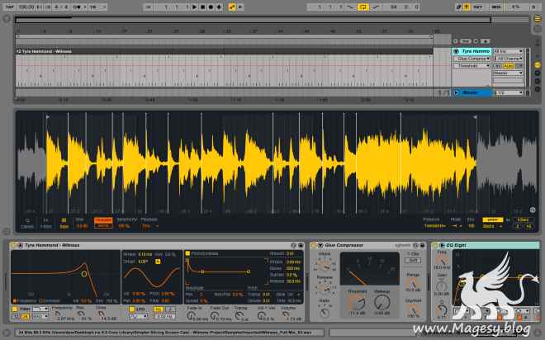
Task: Stop playback with the Stop button
Action: 202,7
